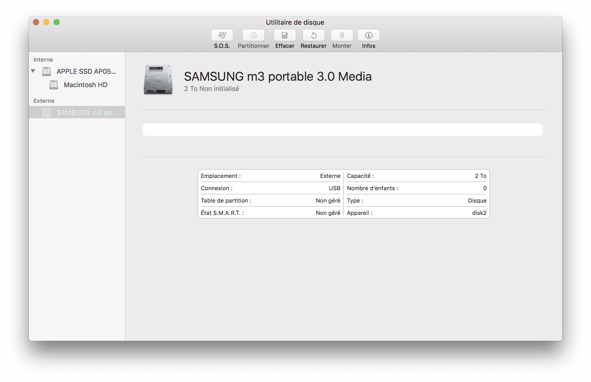Image resolution: width=591 pixels, height=382 pixels.
Task: Erase disk with Effacer button
Action: 285,35
